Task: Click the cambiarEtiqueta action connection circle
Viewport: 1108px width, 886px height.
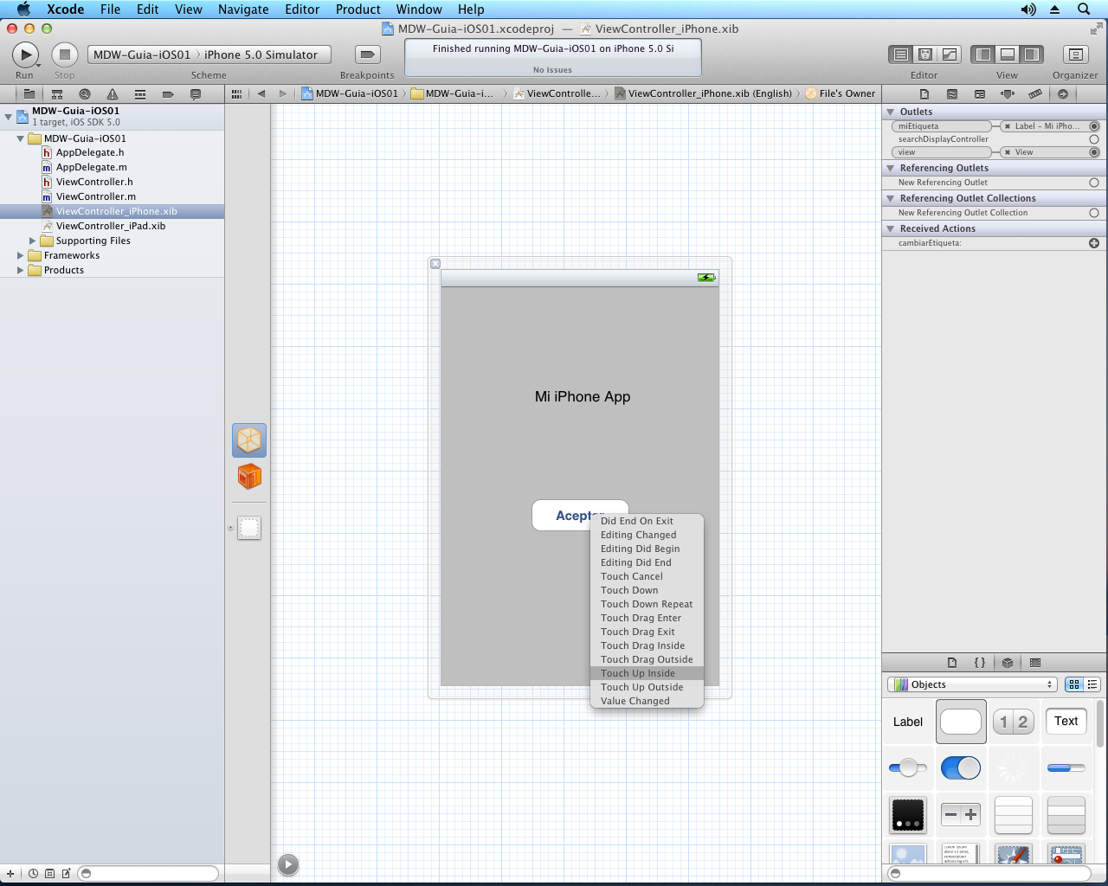Action: pos(1094,243)
